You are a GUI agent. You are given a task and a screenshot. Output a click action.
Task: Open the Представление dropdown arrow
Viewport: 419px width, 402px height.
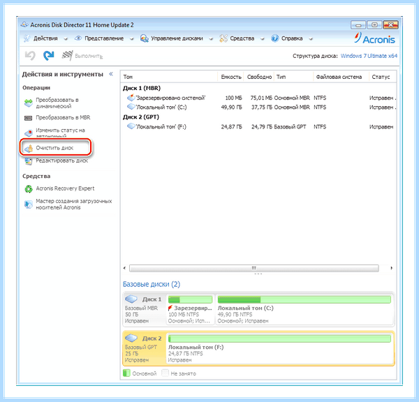131,39
